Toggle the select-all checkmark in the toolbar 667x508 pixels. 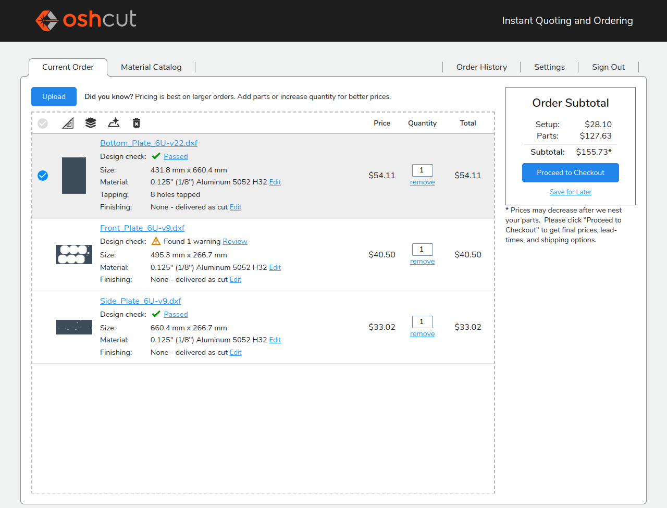pos(43,123)
